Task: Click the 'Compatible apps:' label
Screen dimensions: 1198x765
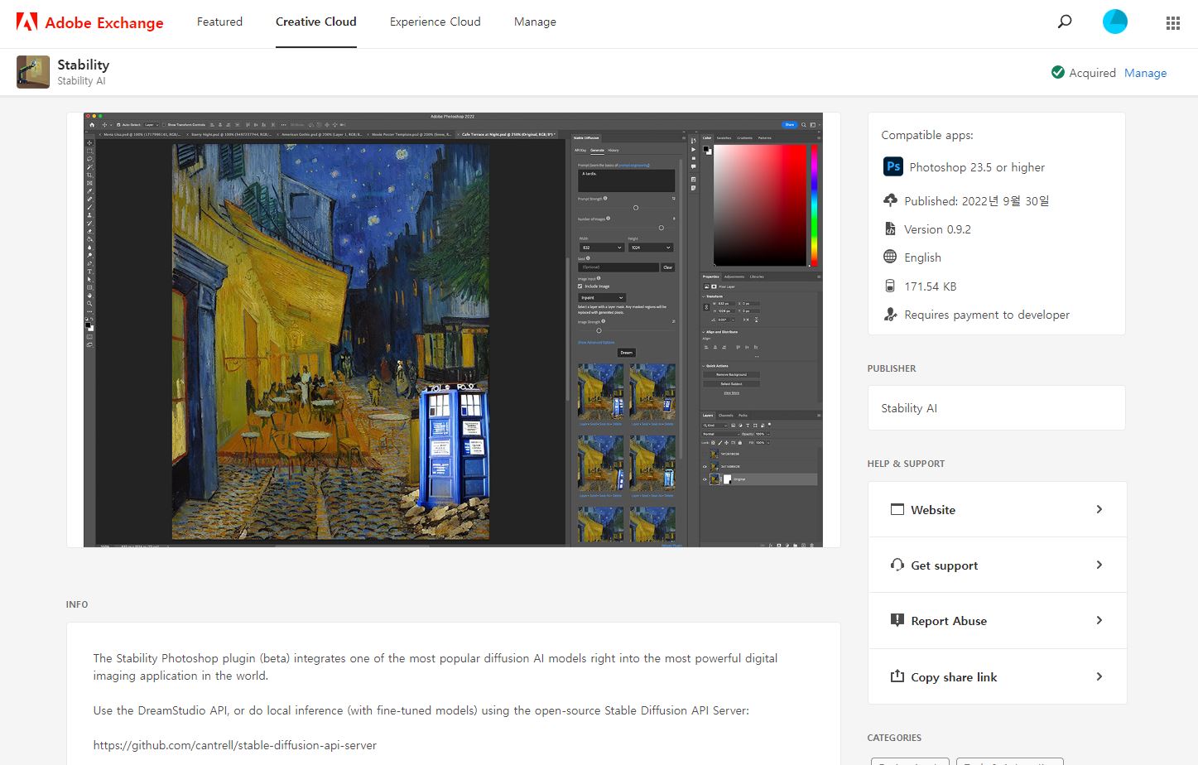Action: [927, 135]
